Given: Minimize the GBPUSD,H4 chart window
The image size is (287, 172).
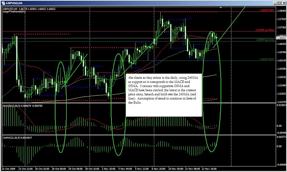Looking at the screenshot, I should (x=275, y=3).
